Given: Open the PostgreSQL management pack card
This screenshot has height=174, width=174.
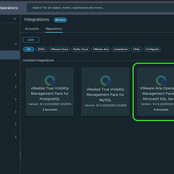Looking at the screenshot, I should 50,92.
